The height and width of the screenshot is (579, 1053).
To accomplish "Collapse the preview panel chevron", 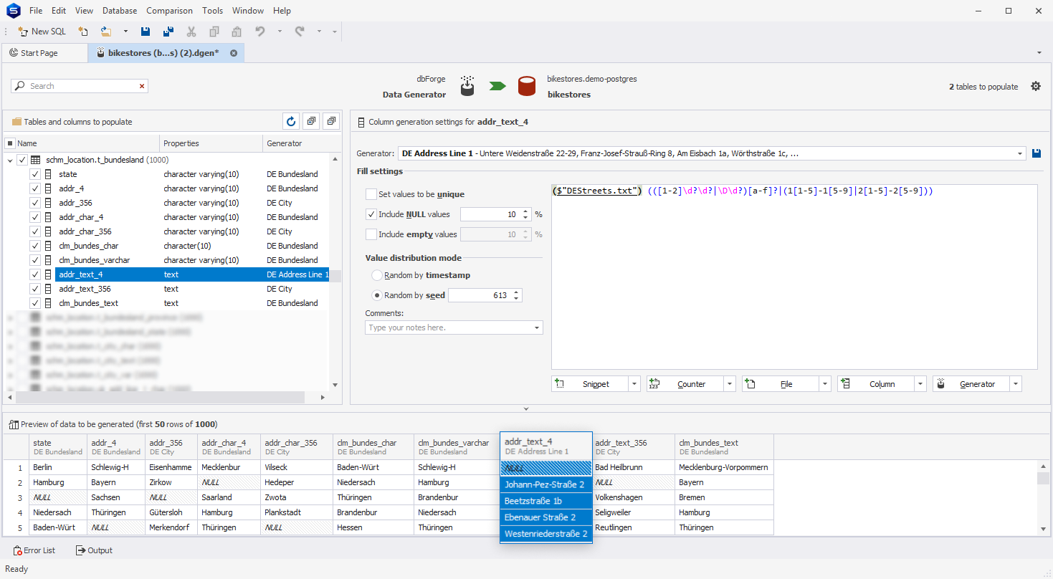I will (x=526, y=409).
